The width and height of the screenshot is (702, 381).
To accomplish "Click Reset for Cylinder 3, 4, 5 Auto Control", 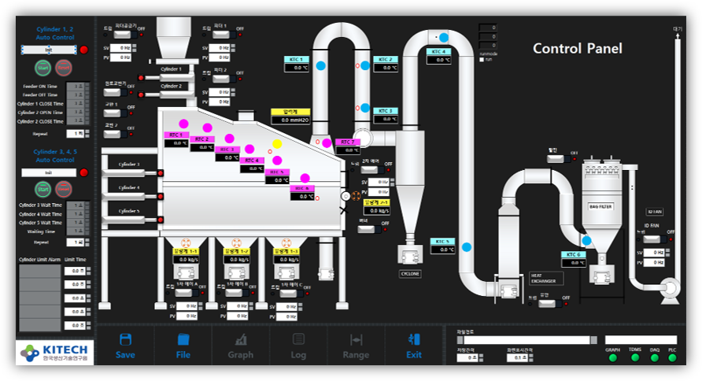I will (x=64, y=189).
